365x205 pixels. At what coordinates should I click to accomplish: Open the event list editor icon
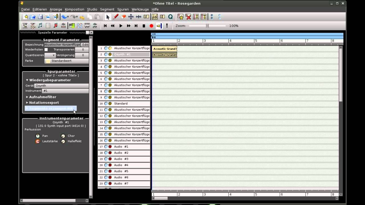click(x=48, y=26)
